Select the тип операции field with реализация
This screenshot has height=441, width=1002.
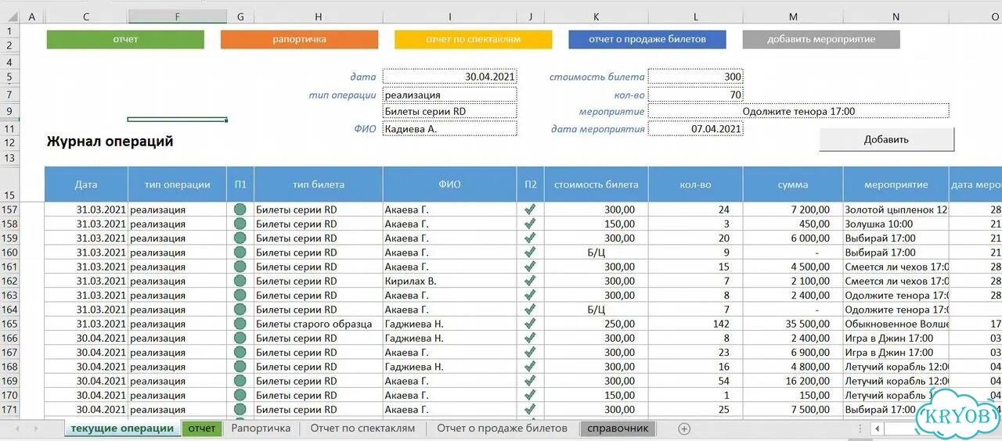click(x=450, y=95)
